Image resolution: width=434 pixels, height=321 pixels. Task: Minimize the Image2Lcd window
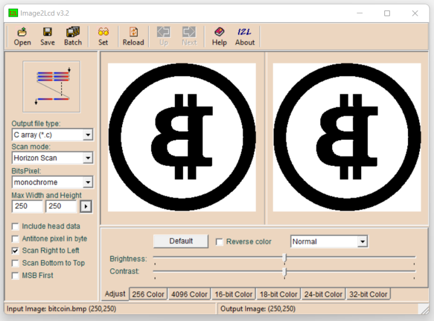[359, 13]
